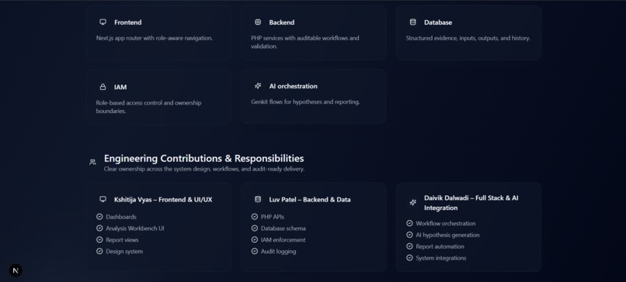The height and width of the screenshot is (282, 626).
Task: Click the check icon next to PHP APIs
Action: pyautogui.click(x=254, y=217)
